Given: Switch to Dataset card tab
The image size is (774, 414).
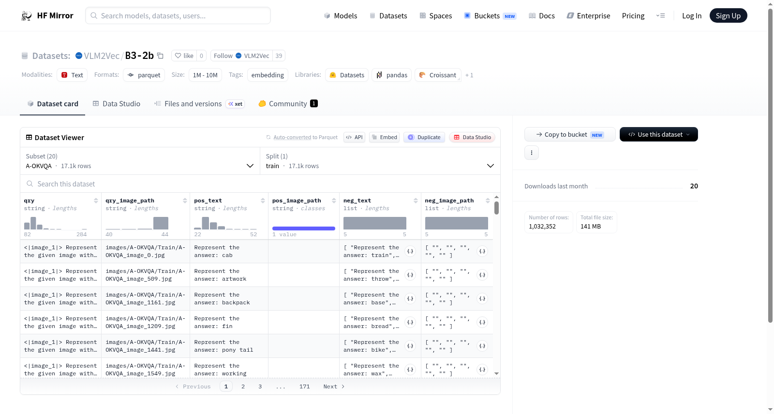Looking at the screenshot, I should click(x=52, y=104).
